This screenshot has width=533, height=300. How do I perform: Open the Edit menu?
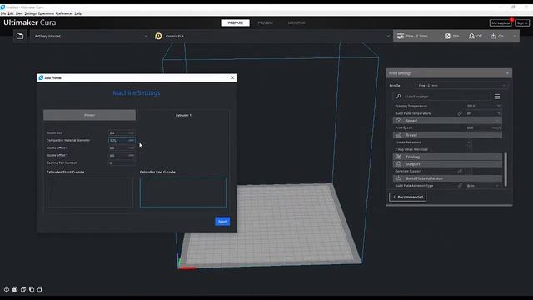click(x=11, y=13)
